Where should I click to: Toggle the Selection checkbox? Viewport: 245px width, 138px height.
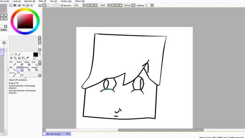coord(62,5)
